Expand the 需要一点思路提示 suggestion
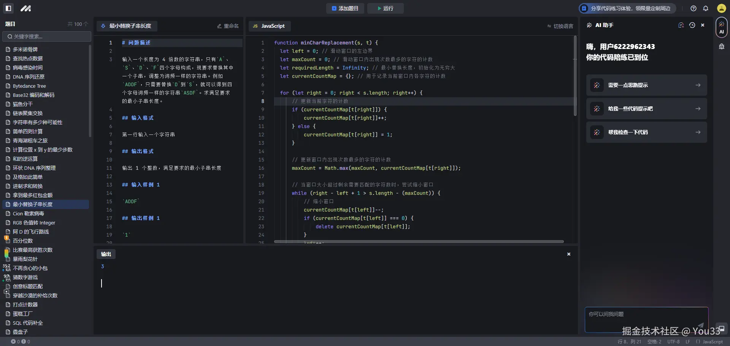The width and height of the screenshot is (730, 346). tap(646, 85)
